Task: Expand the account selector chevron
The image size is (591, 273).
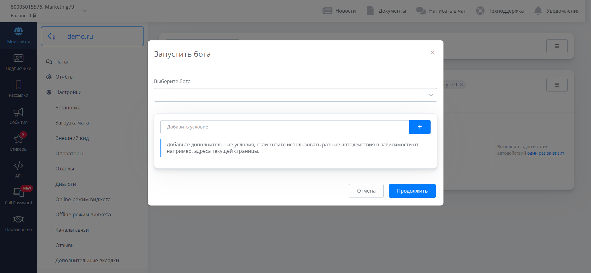Action: tap(84, 11)
